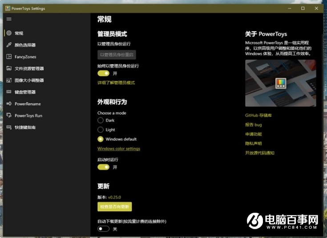
Task: Click the PowerRename sidebar icon
Action: coord(9,104)
